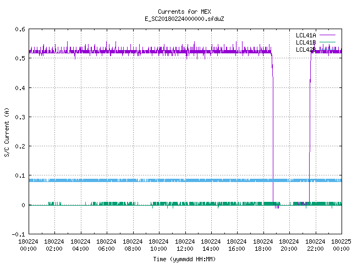Screen dimensions: 352x264
Task: Click the blue LCL42B legend line sample
Action: pyautogui.click(x=328, y=49)
